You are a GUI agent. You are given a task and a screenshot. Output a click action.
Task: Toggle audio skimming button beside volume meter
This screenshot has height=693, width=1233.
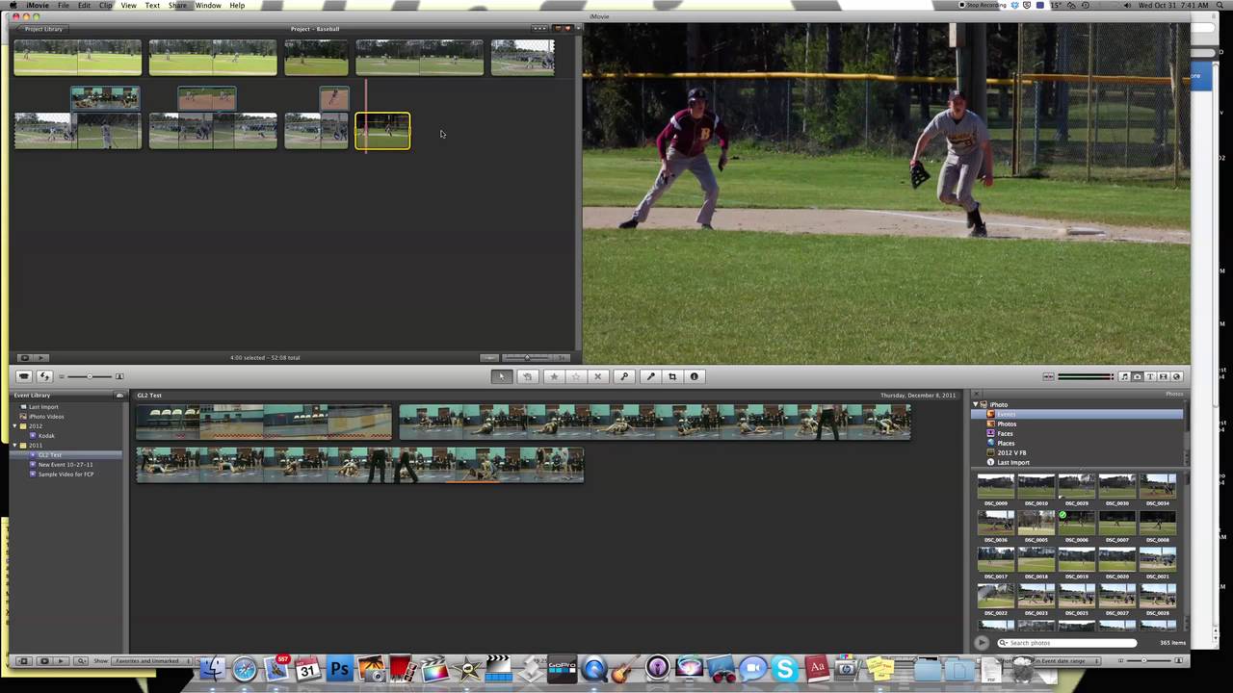pos(1048,376)
